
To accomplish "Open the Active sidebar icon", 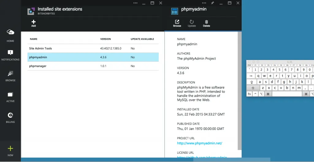I will [10, 94].
